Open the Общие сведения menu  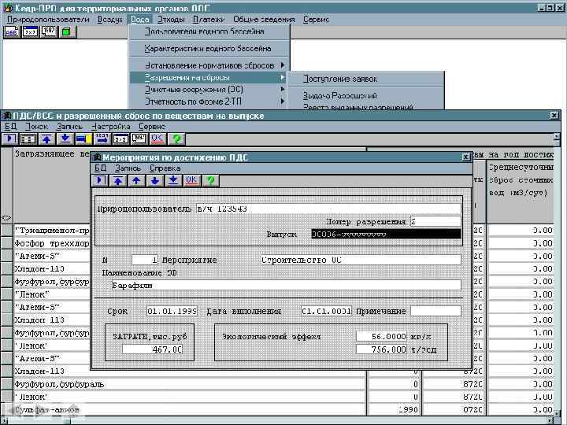pos(264,20)
